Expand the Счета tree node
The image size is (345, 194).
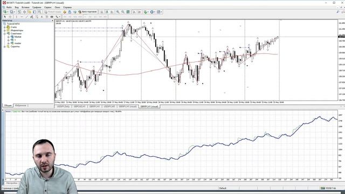(x=5, y=27)
